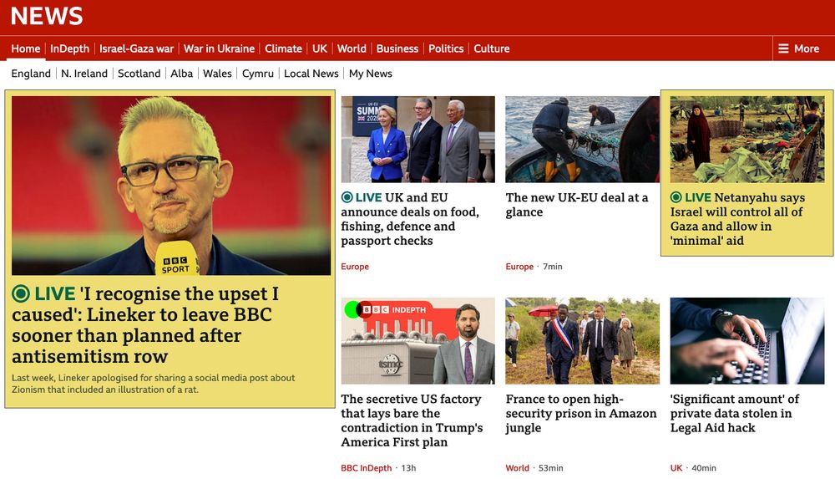Open UK and EU announce deals headline
Screen dimensions: 835x479
coord(410,219)
